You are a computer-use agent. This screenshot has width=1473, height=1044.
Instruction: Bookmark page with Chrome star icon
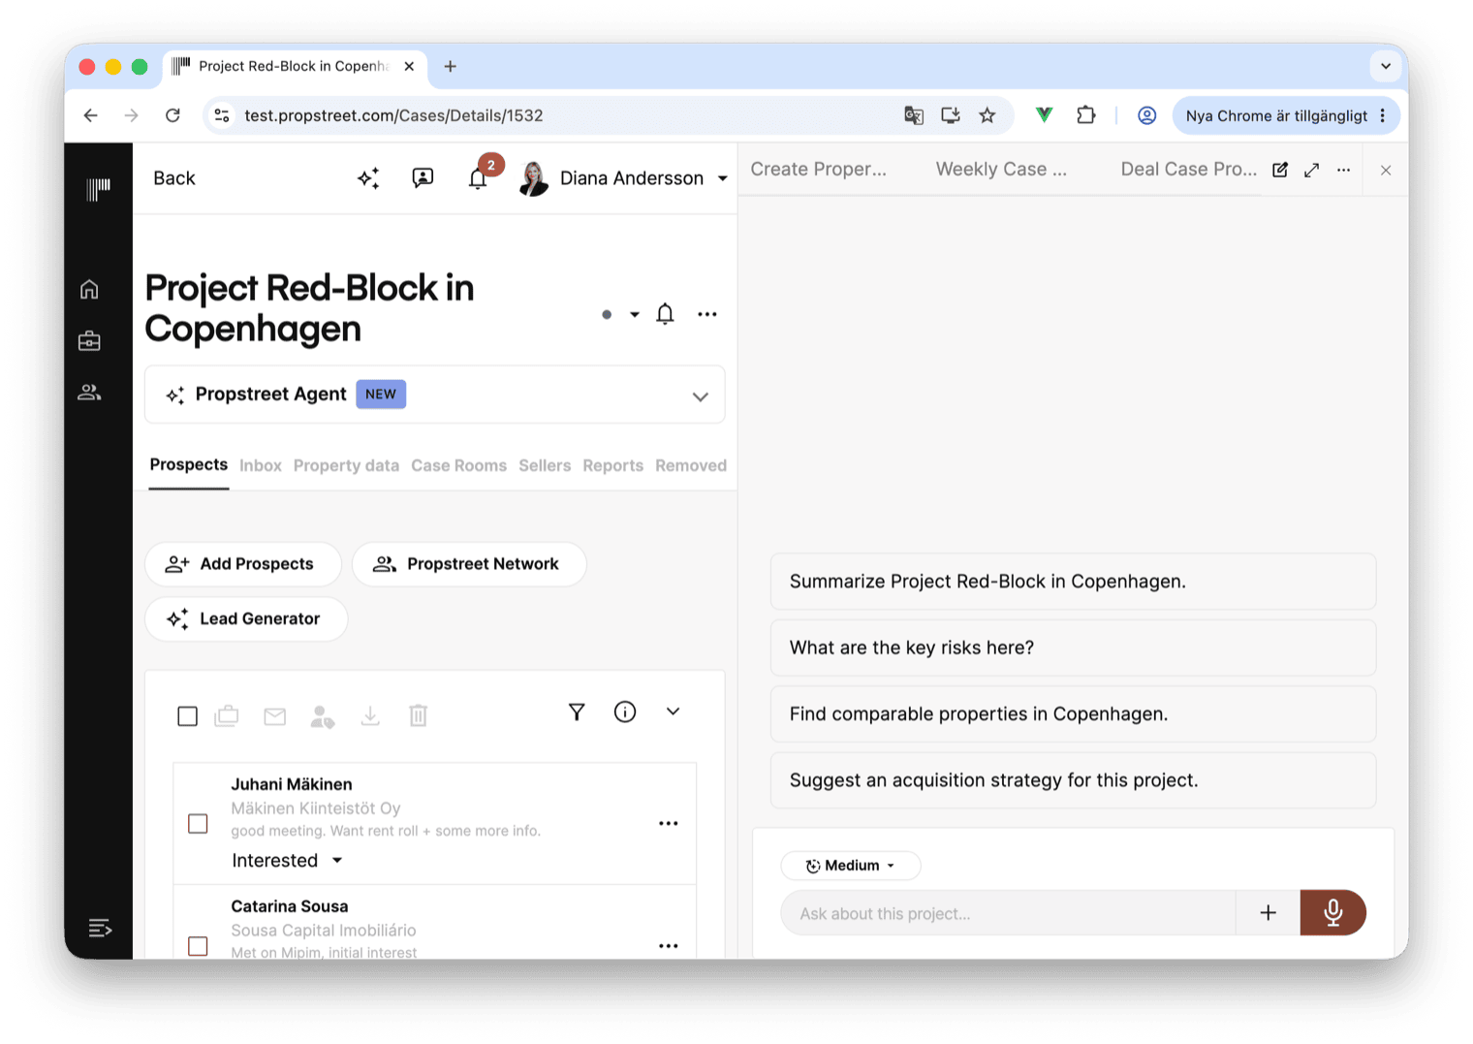(987, 115)
